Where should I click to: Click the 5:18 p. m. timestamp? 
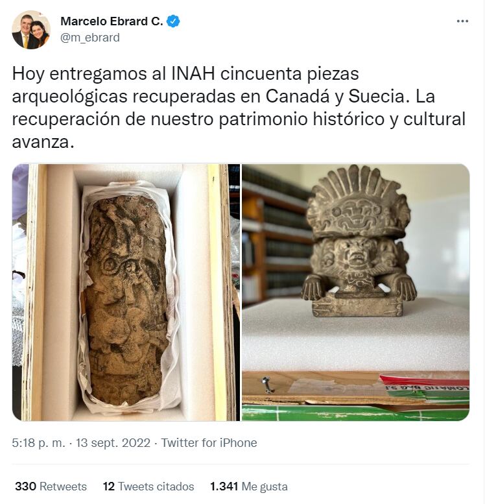coord(38,443)
